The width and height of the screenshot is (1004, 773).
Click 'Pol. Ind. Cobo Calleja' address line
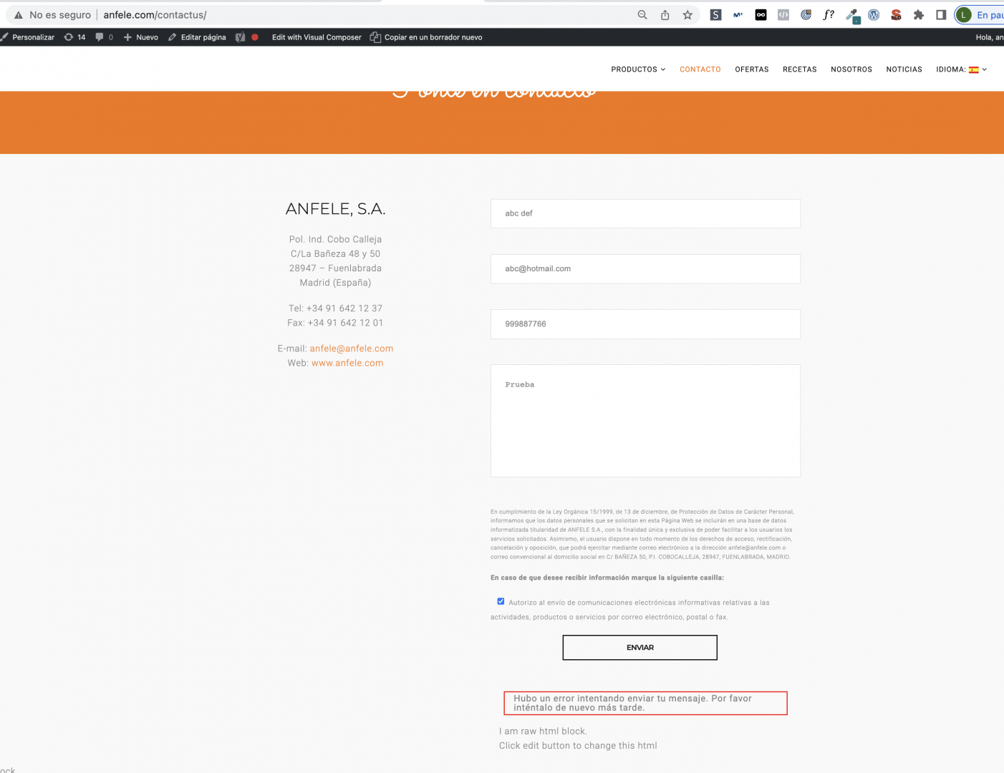coord(335,240)
